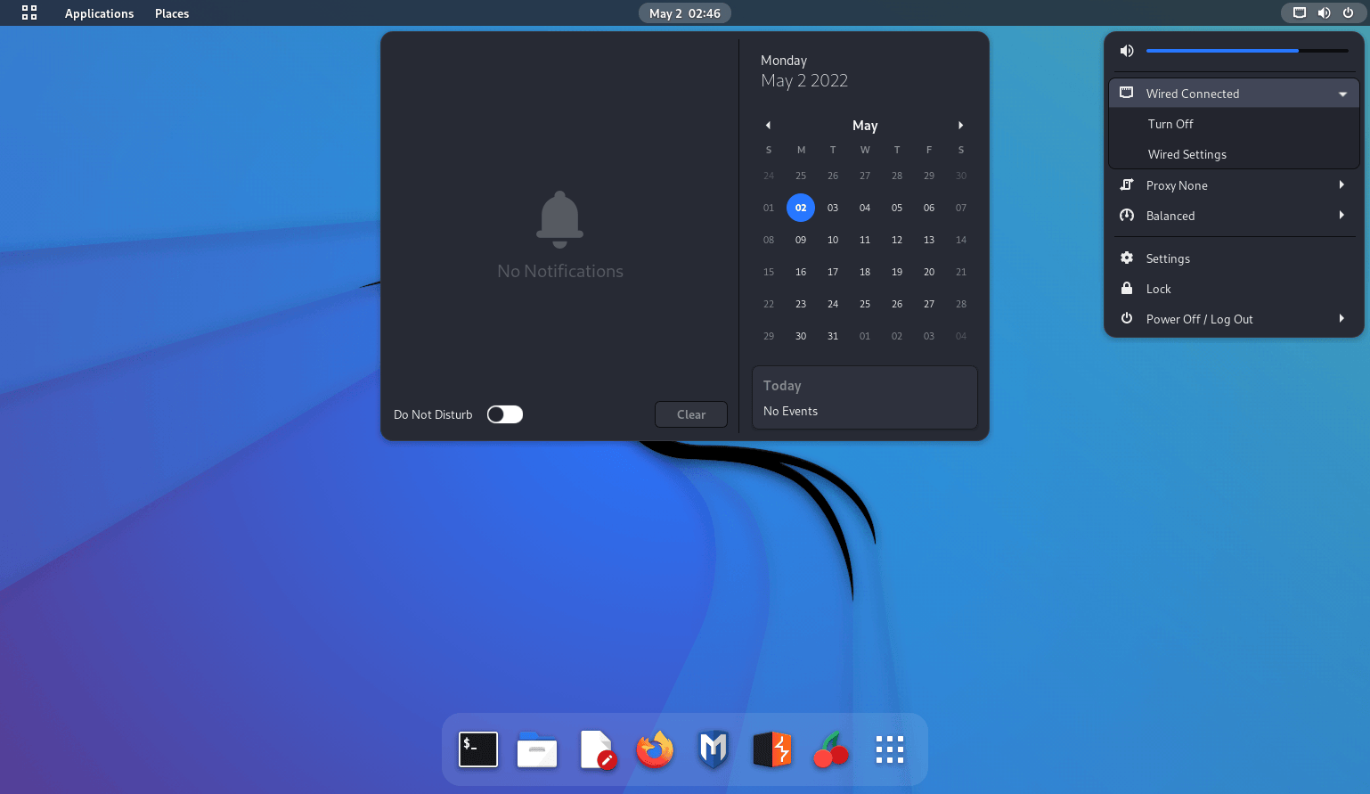Collapse the Wired Connected section
The height and width of the screenshot is (794, 1370).
coord(1342,93)
